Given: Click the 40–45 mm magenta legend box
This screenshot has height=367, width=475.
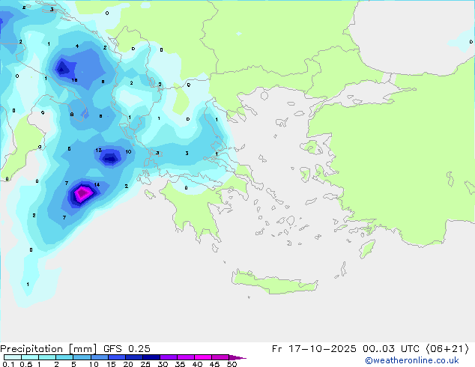Looking at the screenshot, I should coord(203,357).
